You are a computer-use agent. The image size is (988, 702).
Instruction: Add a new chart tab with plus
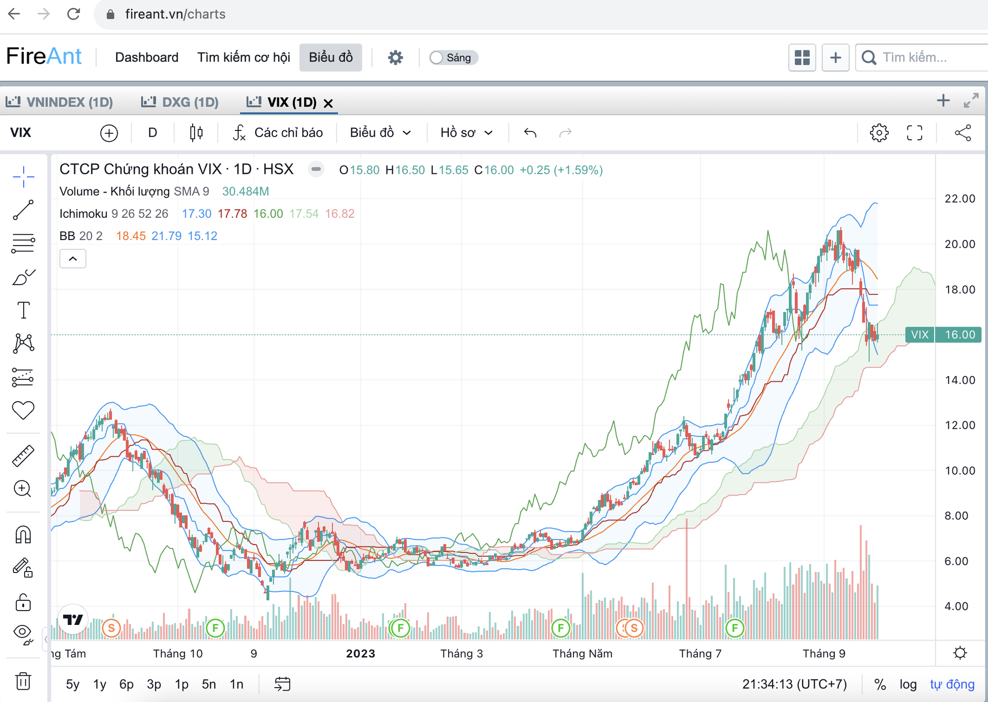tap(943, 101)
